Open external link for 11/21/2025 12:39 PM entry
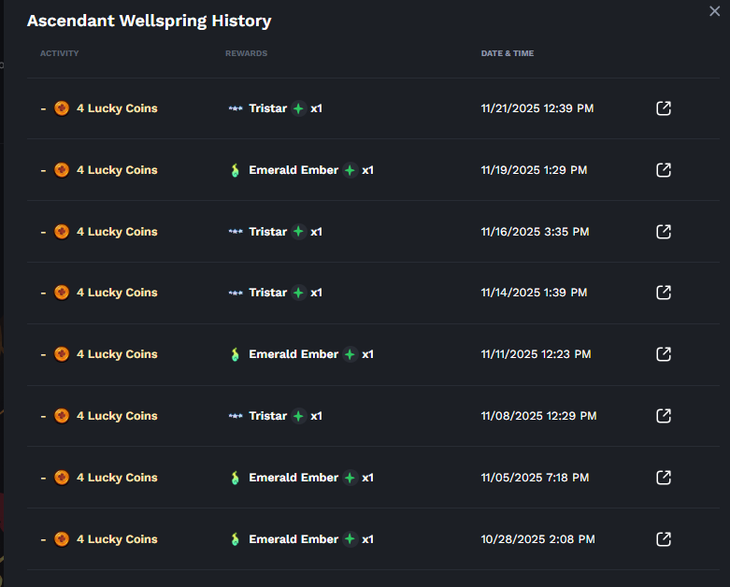The height and width of the screenshot is (587, 730). tap(664, 108)
